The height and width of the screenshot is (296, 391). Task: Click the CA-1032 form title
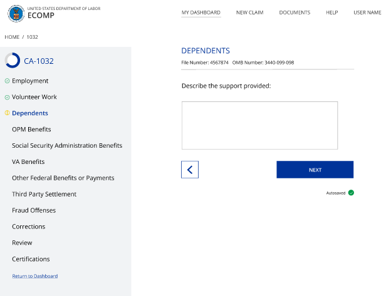(39, 61)
